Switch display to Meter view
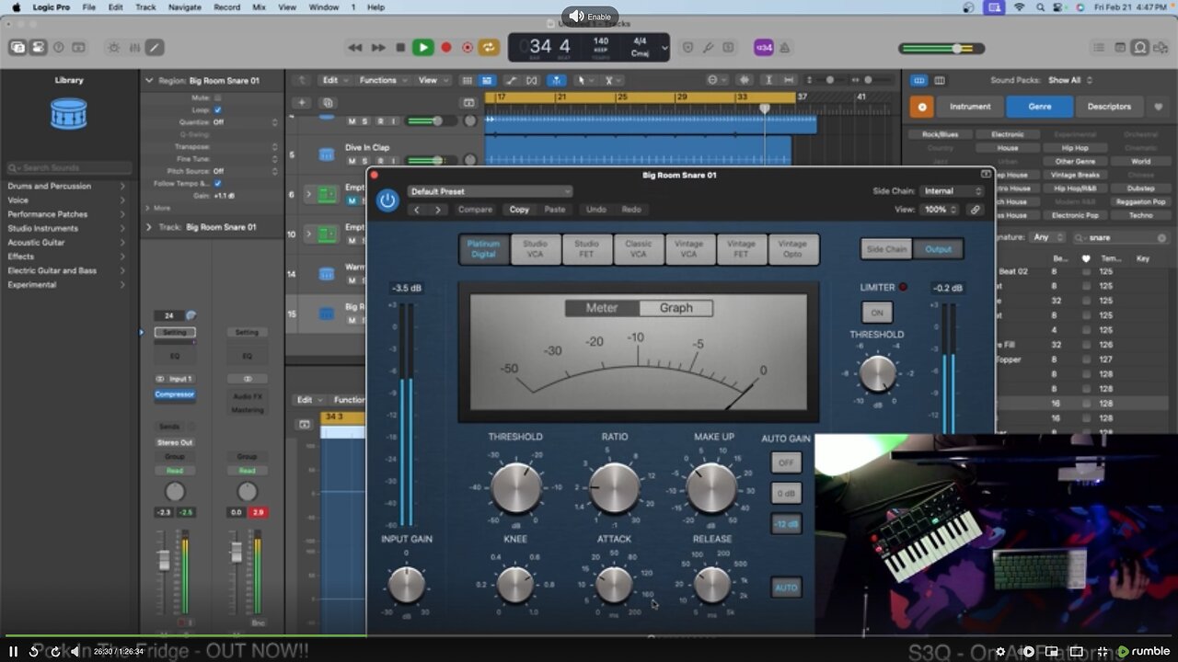The image size is (1178, 662). click(x=602, y=308)
